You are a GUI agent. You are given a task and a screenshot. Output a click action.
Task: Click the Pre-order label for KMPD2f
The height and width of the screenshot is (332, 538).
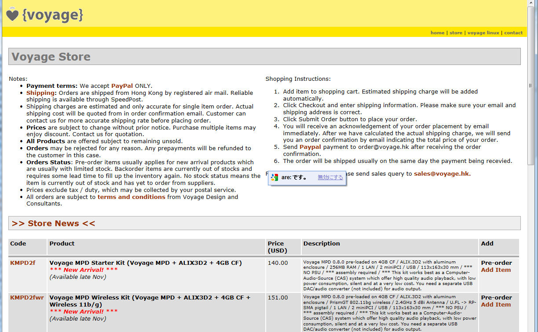(496, 263)
